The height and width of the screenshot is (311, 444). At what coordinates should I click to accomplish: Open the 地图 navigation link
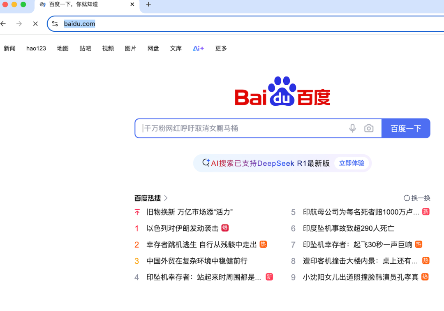[x=62, y=49]
